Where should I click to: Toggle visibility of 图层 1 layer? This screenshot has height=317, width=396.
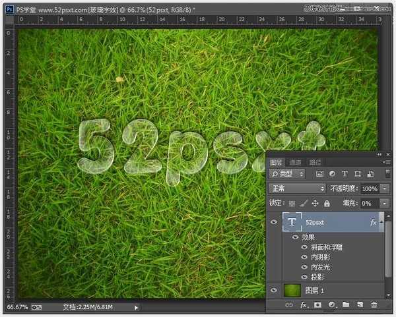point(275,290)
